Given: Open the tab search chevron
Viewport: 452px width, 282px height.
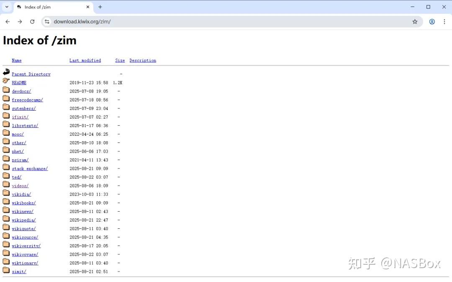Looking at the screenshot, I should point(7,7).
